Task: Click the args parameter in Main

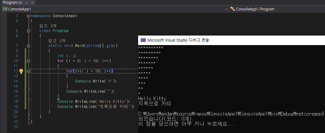Action: click(x=111, y=46)
